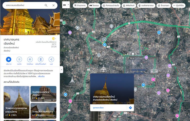Filter by the โรงแรม hotels chip

[94, 6]
